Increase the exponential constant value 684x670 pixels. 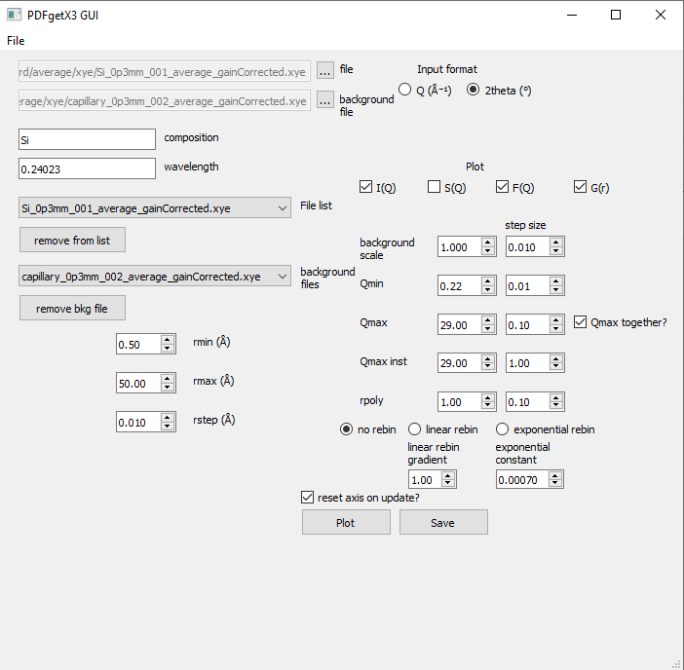click(555, 475)
